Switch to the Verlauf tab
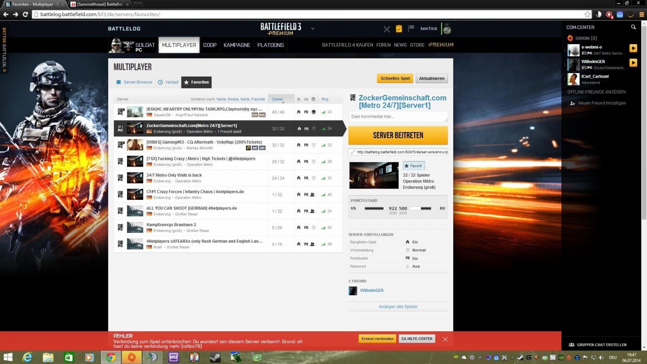647x364 pixels. pos(168,82)
